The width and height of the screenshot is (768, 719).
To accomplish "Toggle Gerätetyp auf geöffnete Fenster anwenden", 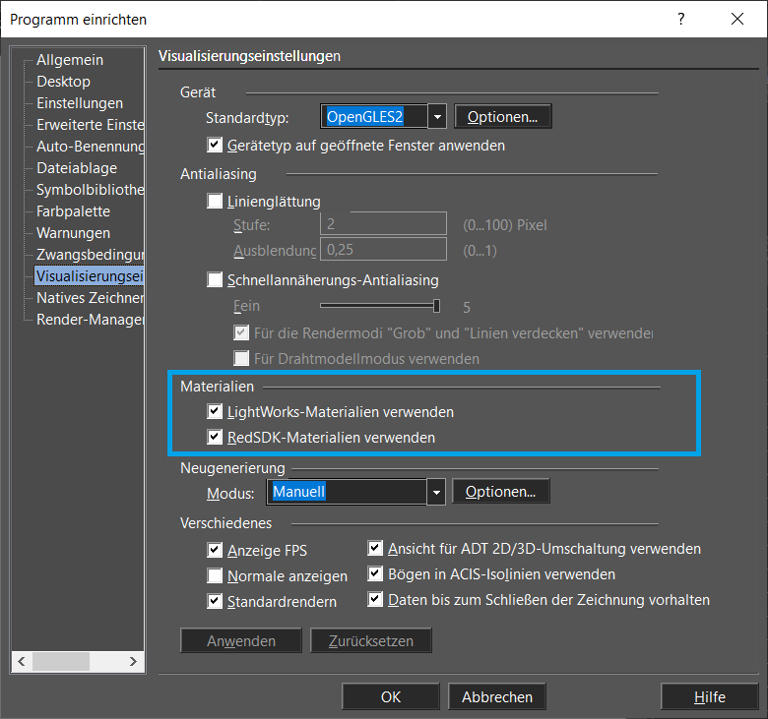I will (215, 145).
